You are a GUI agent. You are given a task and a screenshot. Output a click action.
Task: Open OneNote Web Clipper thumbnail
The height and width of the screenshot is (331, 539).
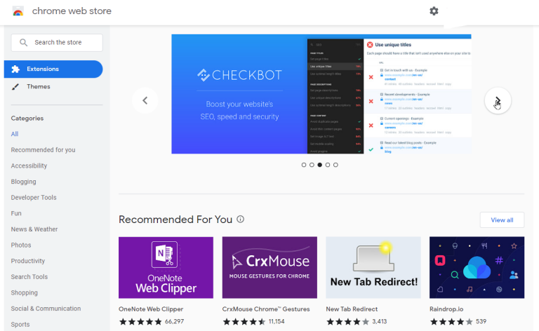(166, 267)
